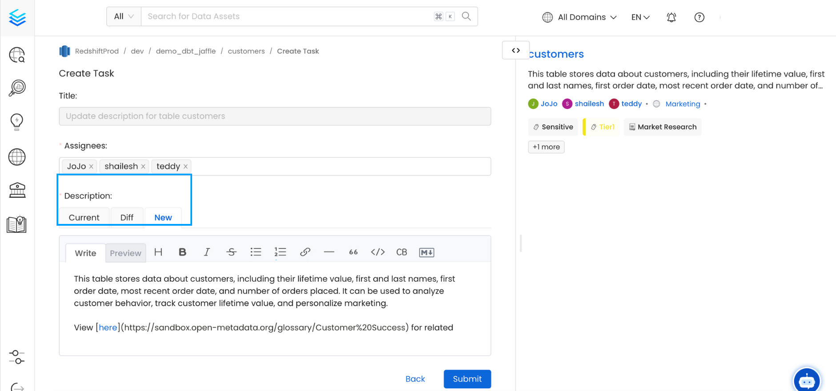The image size is (836, 391).
Task: Go to demo_dbt_jaffle breadcrumb
Action: (186, 52)
